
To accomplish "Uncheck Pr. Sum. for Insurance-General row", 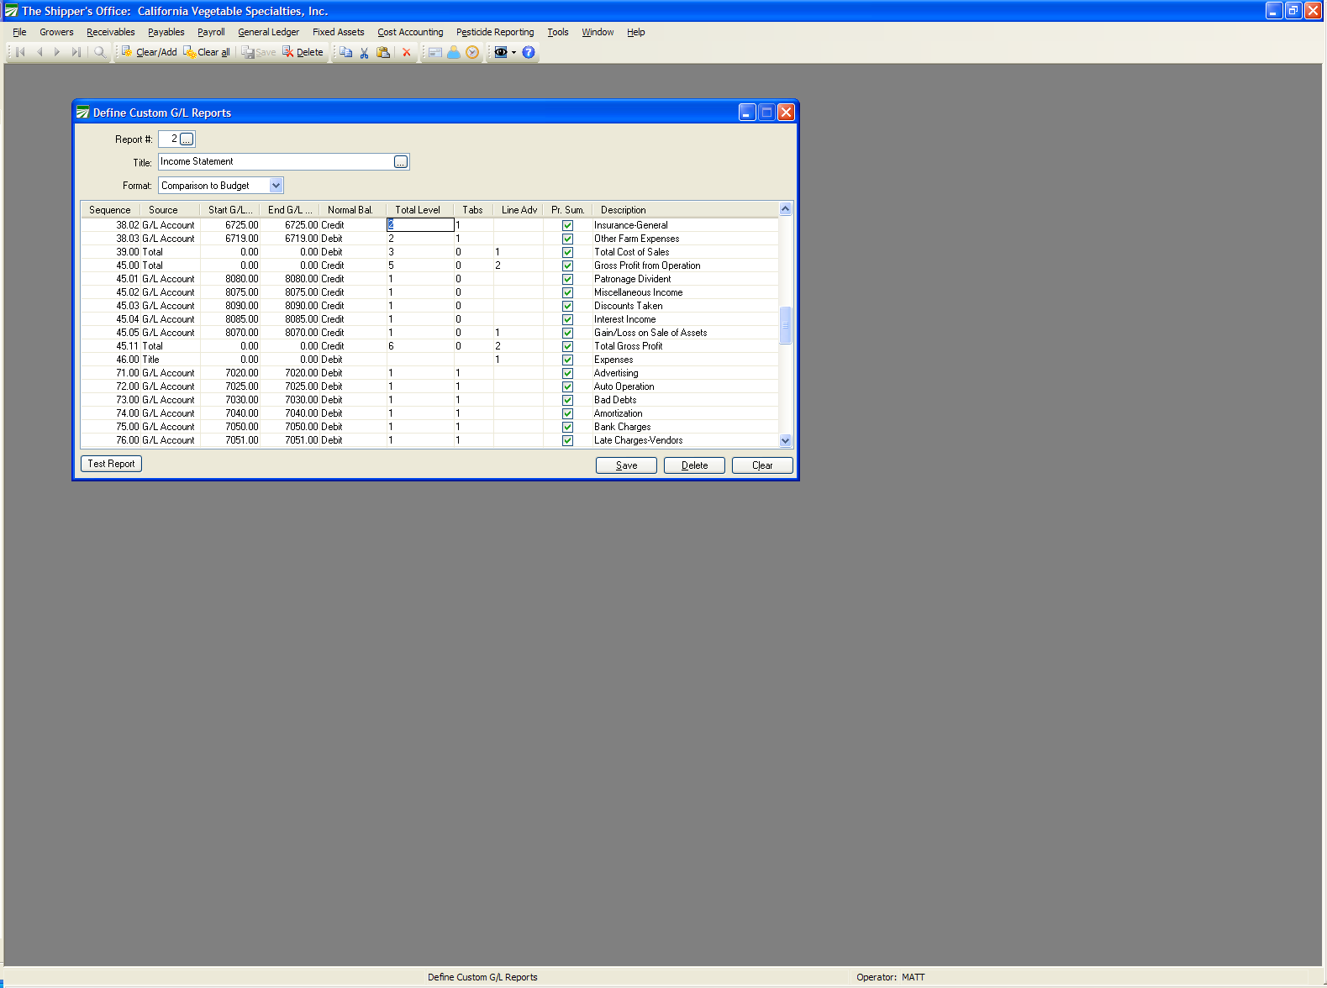I will click(x=568, y=225).
